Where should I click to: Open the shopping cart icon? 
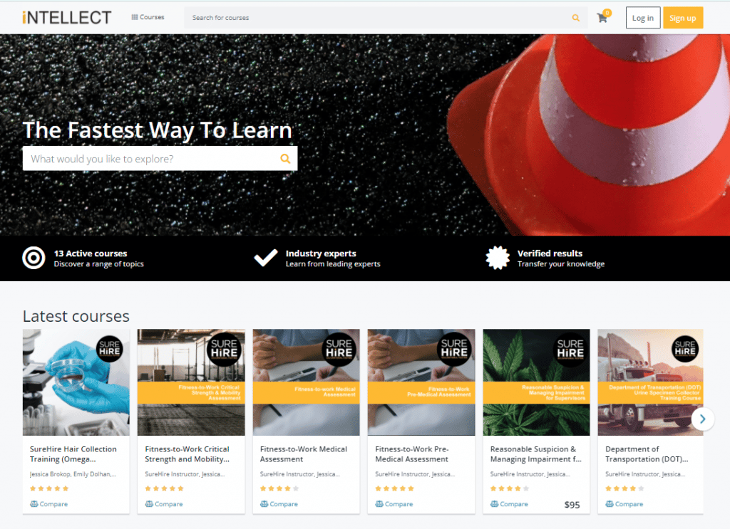point(602,18)
